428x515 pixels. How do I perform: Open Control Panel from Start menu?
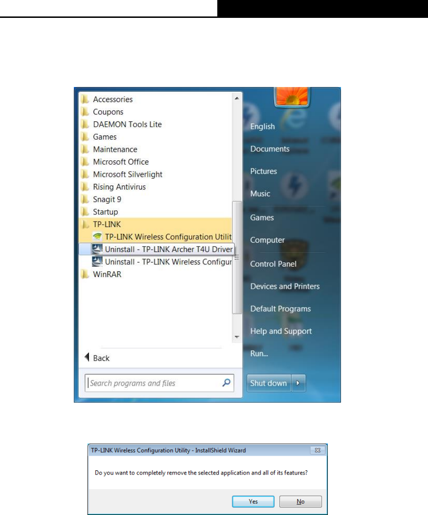coord(273,264)
